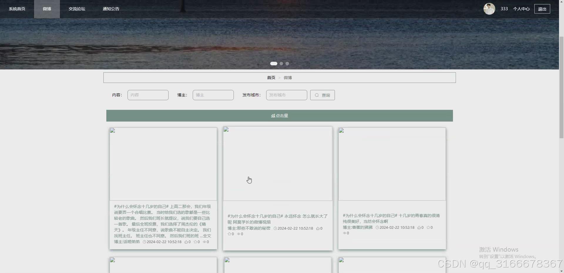Click the page's vertical scrollbar thumb

[561, 87]
